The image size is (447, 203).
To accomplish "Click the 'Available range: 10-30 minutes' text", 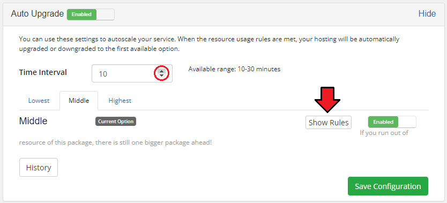I will (234, 69).
